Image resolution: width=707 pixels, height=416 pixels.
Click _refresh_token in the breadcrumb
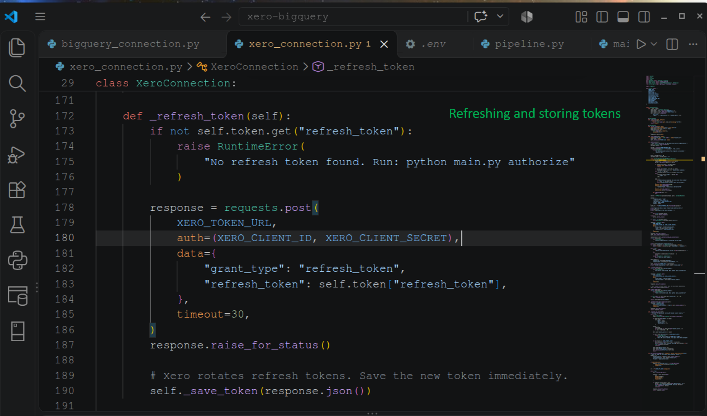370,67
